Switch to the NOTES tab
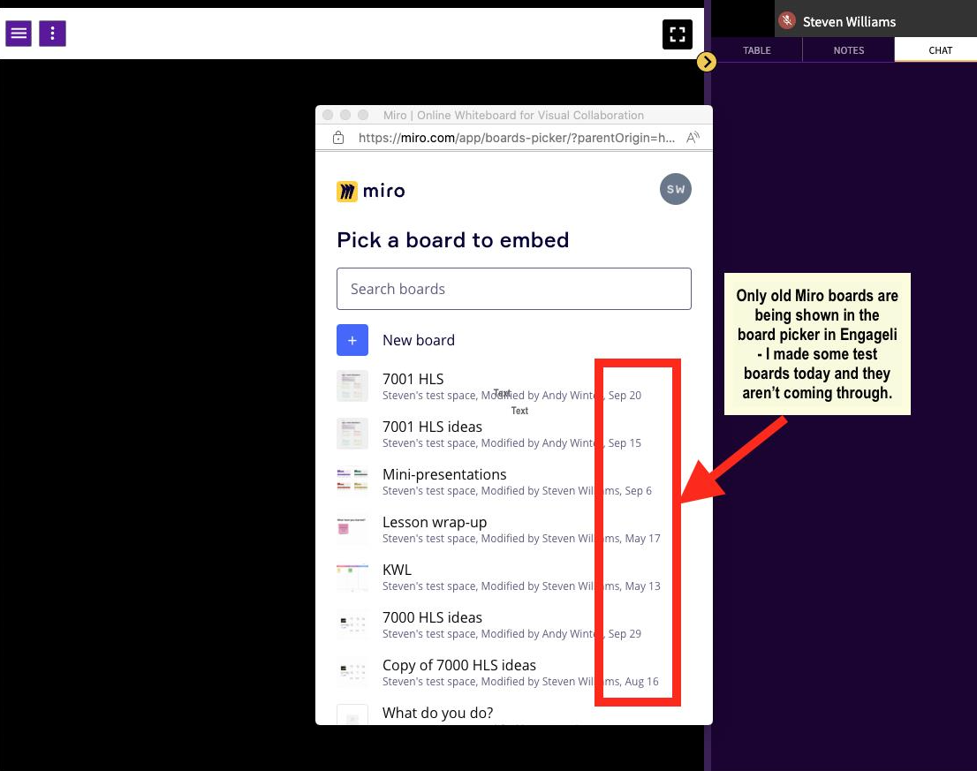Image resolution: width=977 pixels, height=771 pixels. pyautogui.click(x=849, y=50)
